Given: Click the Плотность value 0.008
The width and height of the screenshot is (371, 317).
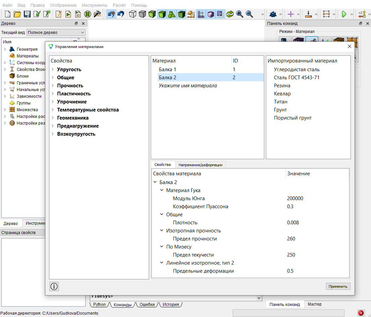Looking at the screenshot, I should tap(293, 223).
